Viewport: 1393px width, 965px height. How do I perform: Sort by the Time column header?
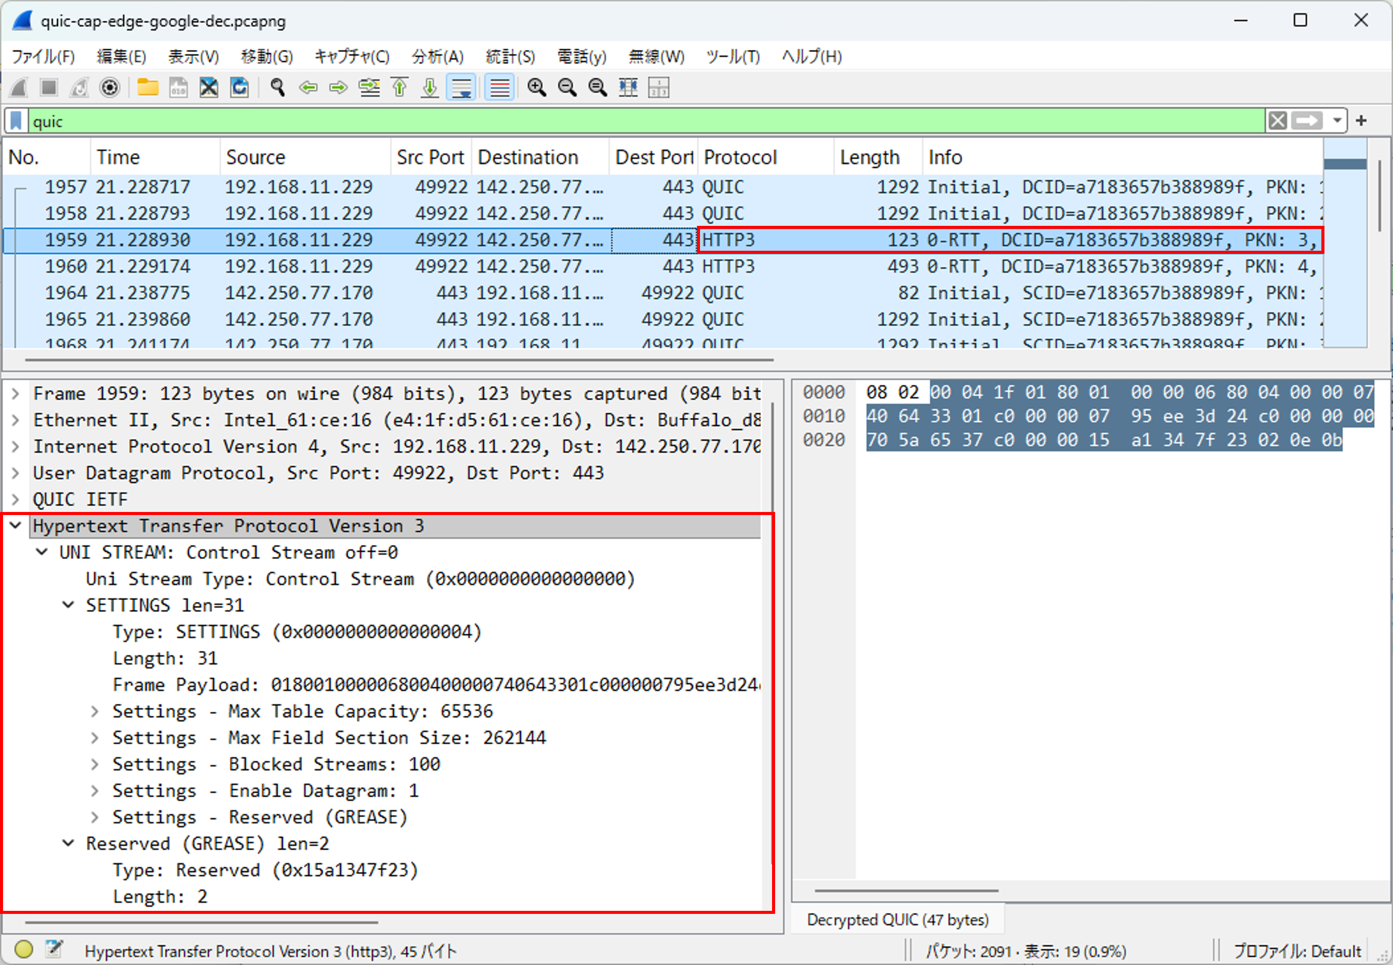[x=155, y=158]
